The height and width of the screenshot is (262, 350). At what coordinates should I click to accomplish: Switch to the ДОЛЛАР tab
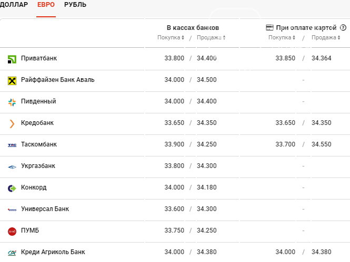point(14,5)
